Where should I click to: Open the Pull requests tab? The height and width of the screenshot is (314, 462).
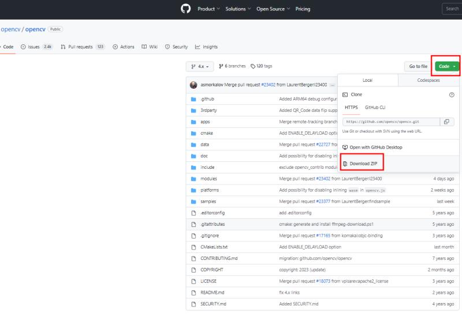point(83,47)
